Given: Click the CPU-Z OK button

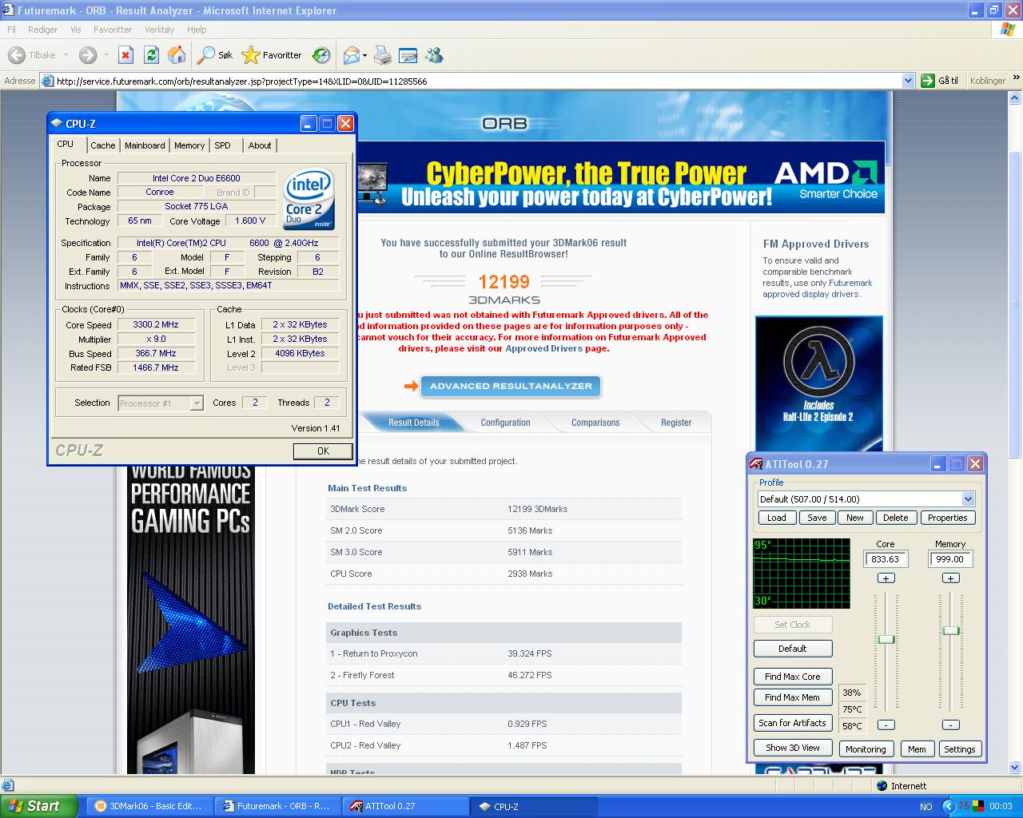Looking at the screenshot, I should click(x=323, y=451).
